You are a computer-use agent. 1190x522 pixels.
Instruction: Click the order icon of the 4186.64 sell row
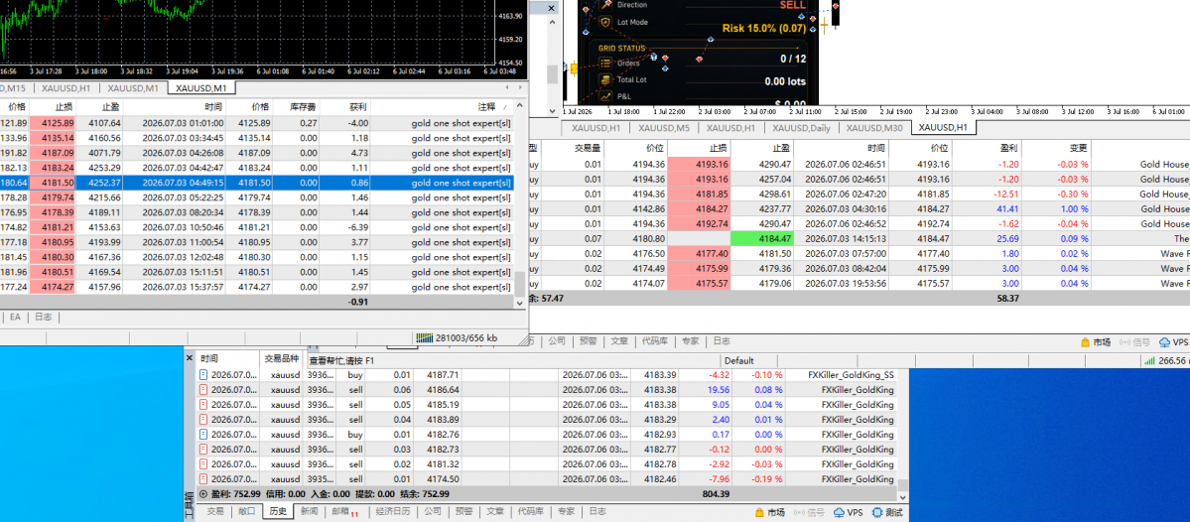pos(202,390)
